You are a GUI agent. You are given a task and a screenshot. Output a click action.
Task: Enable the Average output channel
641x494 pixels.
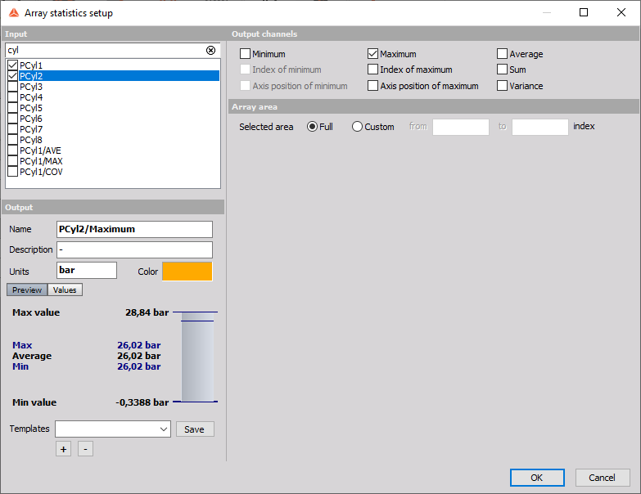[x=502, y=54]
